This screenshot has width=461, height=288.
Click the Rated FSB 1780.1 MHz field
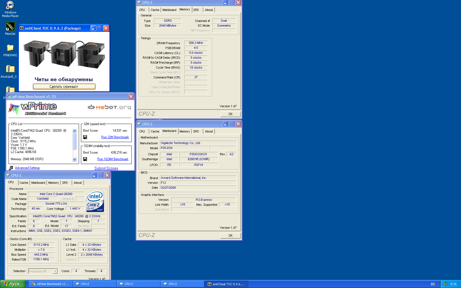(41, 259)
